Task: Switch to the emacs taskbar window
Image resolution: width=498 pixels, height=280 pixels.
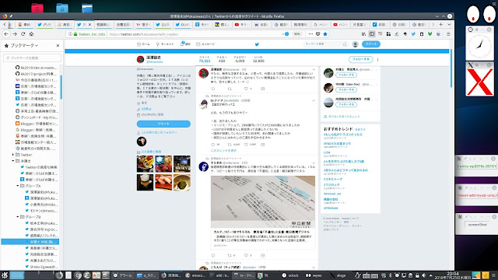Action: pos(195,275)
